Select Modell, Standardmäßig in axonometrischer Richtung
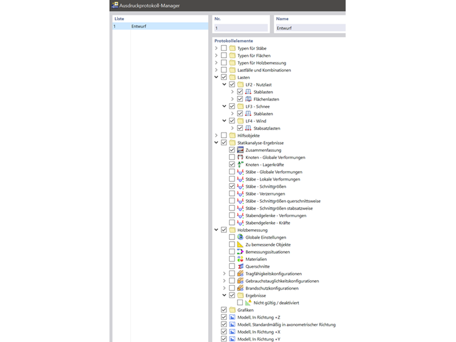456x342 pixels. click(286, 325)
